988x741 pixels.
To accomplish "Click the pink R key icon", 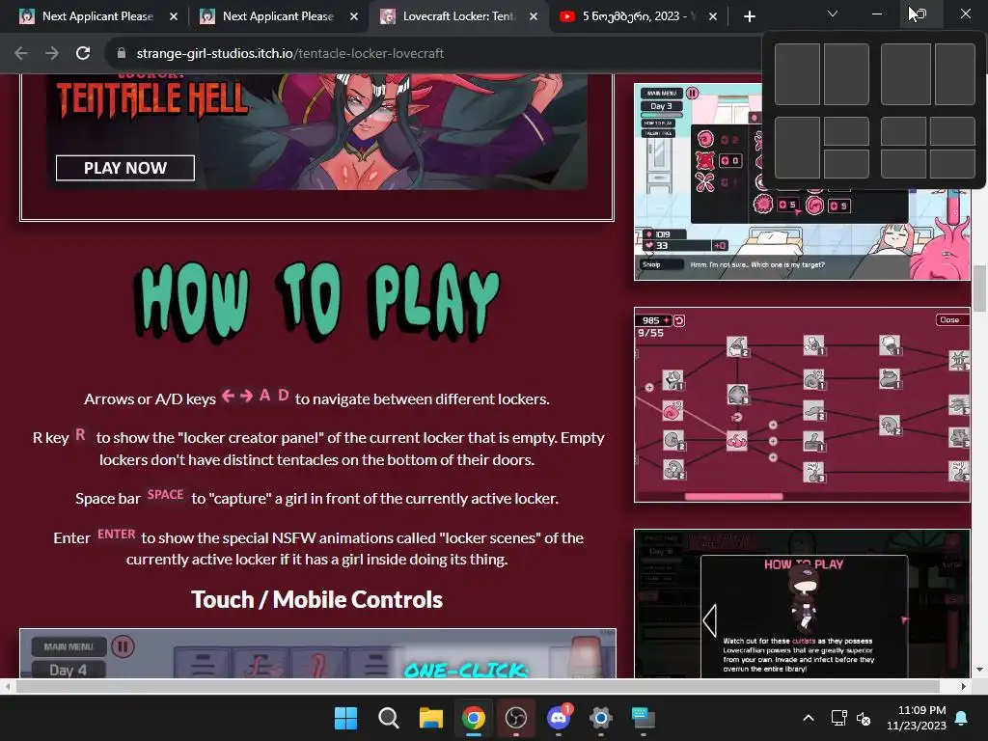I will point(80,434).
